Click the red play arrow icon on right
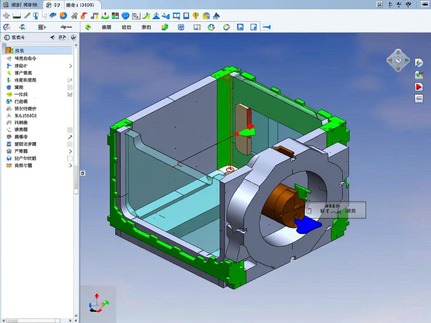Screen dimensions: 431x323 coord(419,87)
